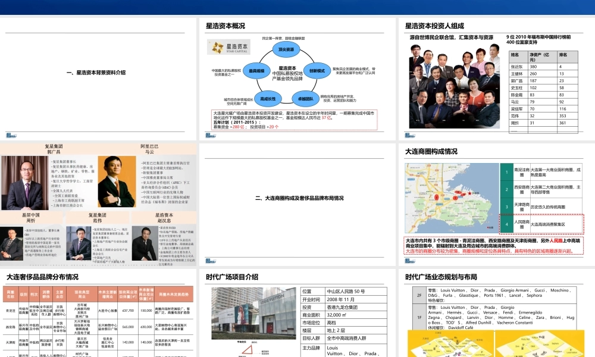Click the 顶尖资源 blue oval

click(286, 49)
